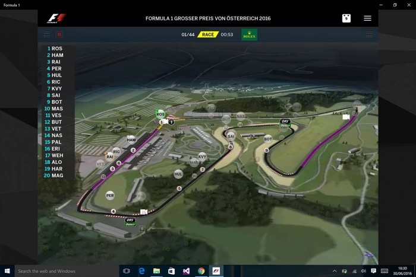The width and height of the screenshot is (416, 277).
Task: Open the Windows Start menu
Action: (x=7, y=271)
